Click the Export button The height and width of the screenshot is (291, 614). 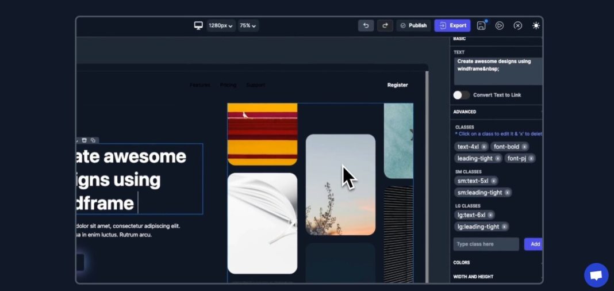point(452,25)
